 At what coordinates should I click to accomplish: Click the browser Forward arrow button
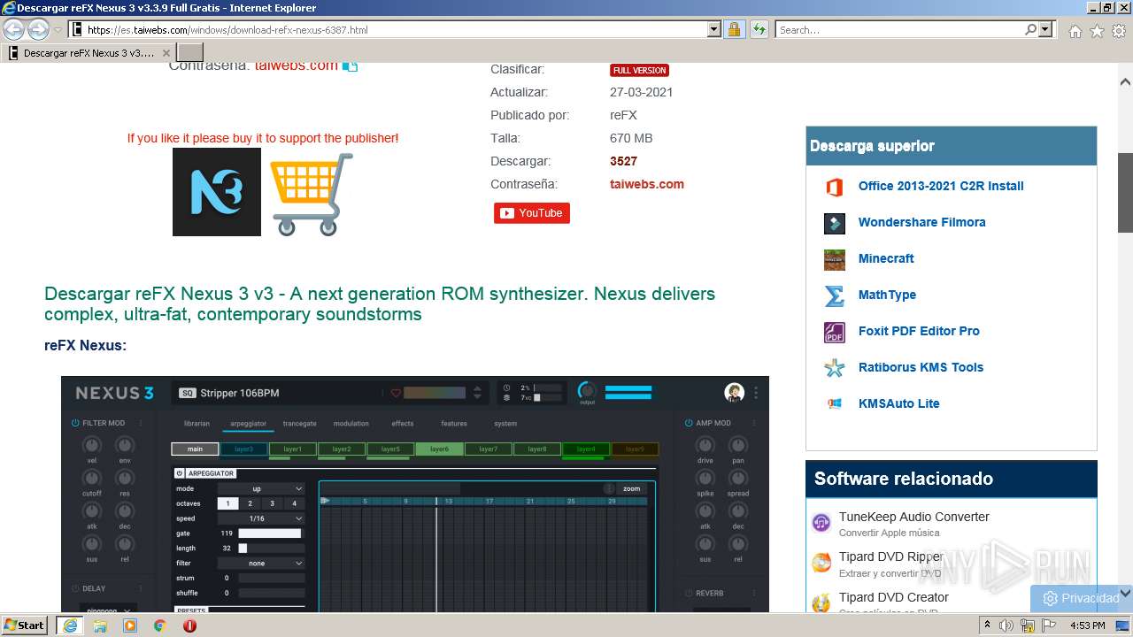pos(38,29)
